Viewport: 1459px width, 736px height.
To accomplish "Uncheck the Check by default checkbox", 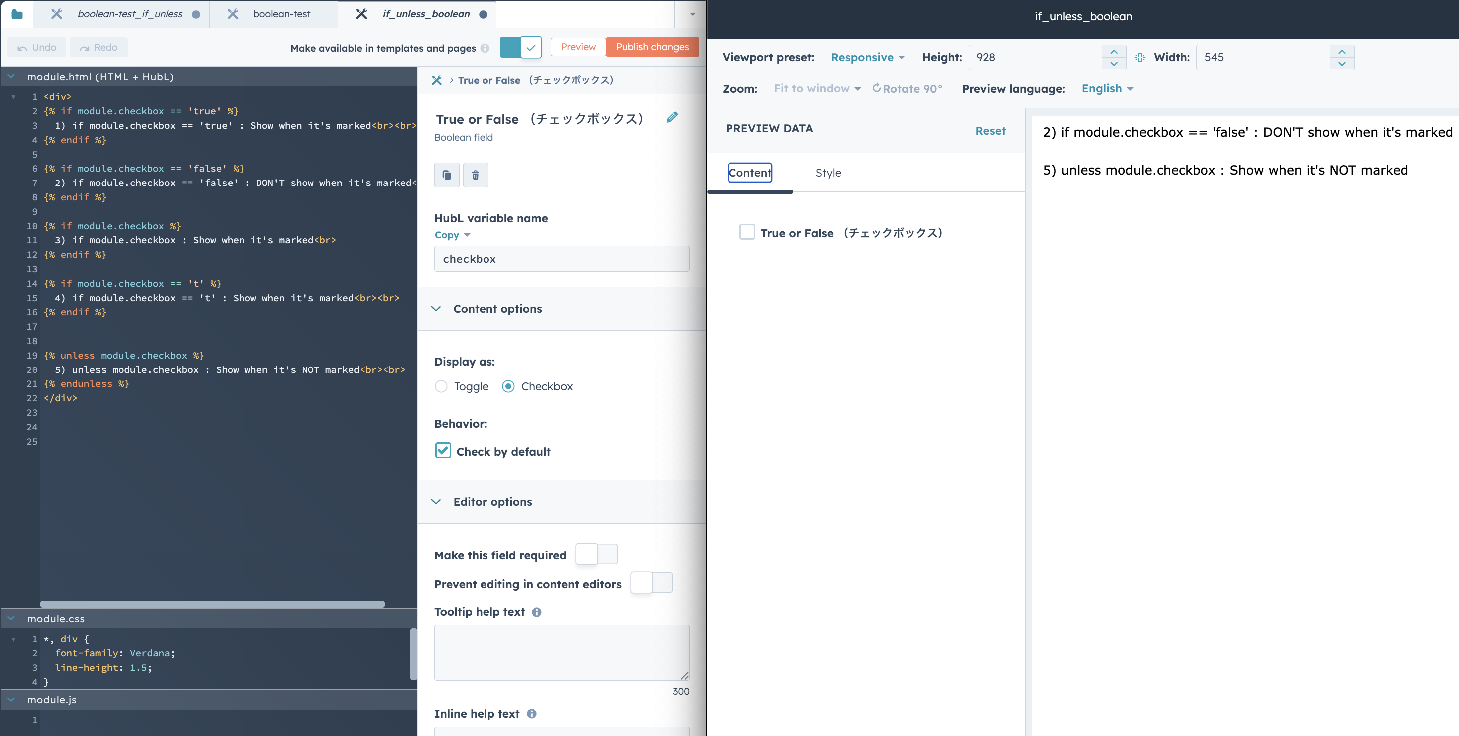I will click(443, 451).
